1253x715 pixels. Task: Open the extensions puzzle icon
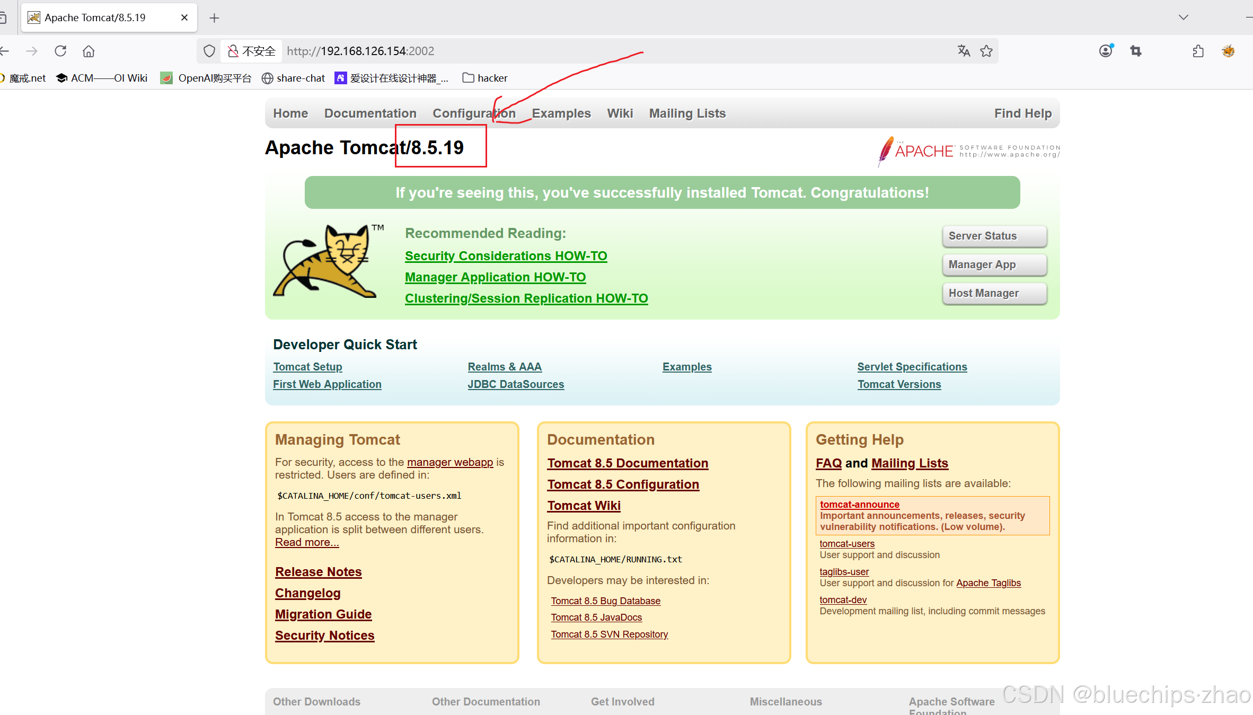[x=1198, y=51]
